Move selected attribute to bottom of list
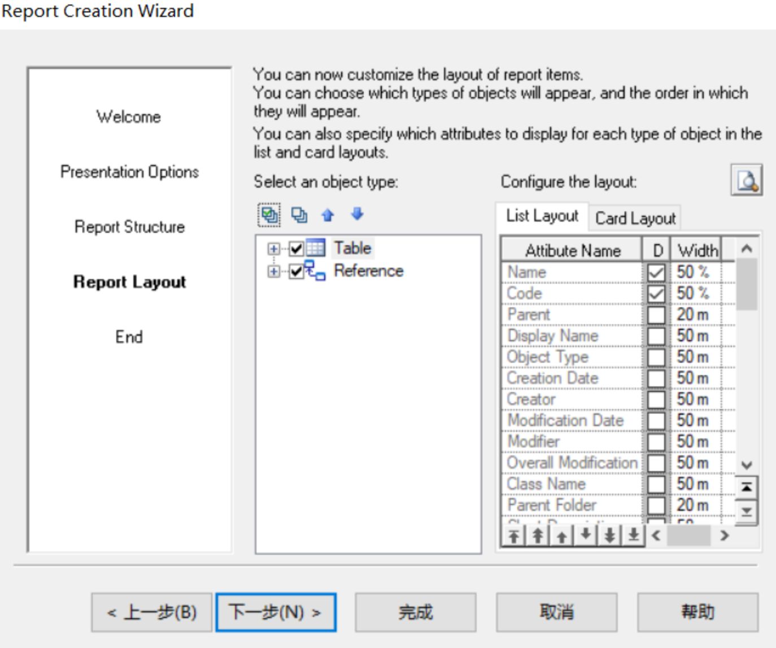Viewport: 776px width, 648px height. pyautogui.click(x=633, y=537)
